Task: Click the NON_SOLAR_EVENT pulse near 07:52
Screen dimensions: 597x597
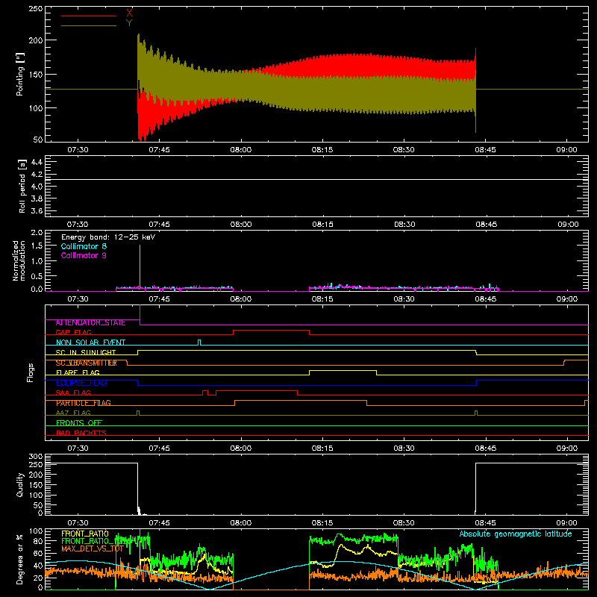Action: click(x=199, y=343)
